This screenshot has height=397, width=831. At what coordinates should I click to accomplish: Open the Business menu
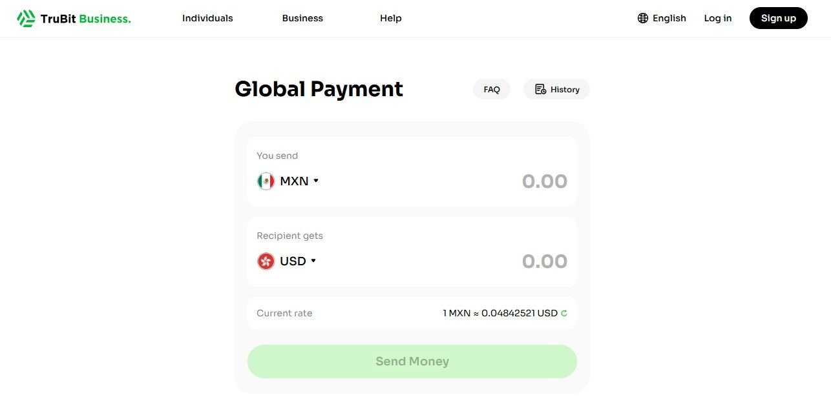(302, 18)
